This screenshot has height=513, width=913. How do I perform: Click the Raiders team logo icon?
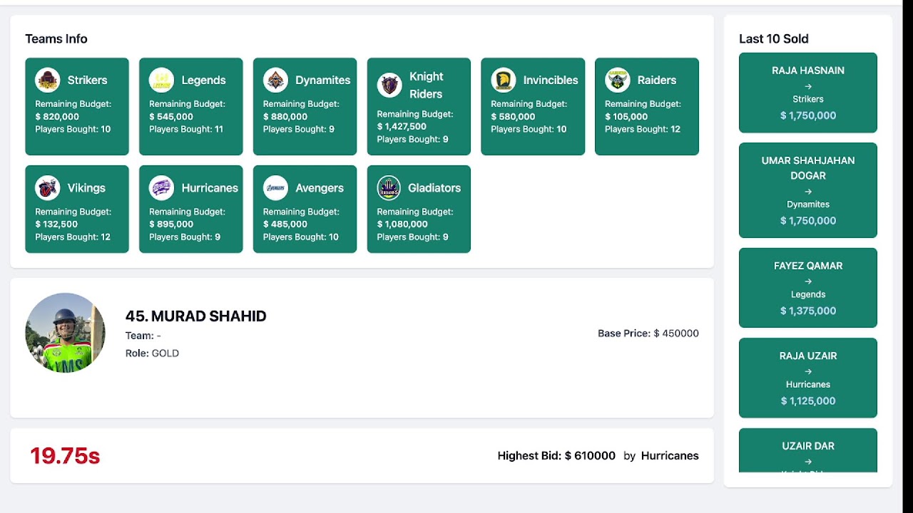click(x=618, y=81)
